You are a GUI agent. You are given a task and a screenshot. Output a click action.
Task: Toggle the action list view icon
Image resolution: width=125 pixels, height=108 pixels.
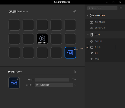click(x=121, y=8)
